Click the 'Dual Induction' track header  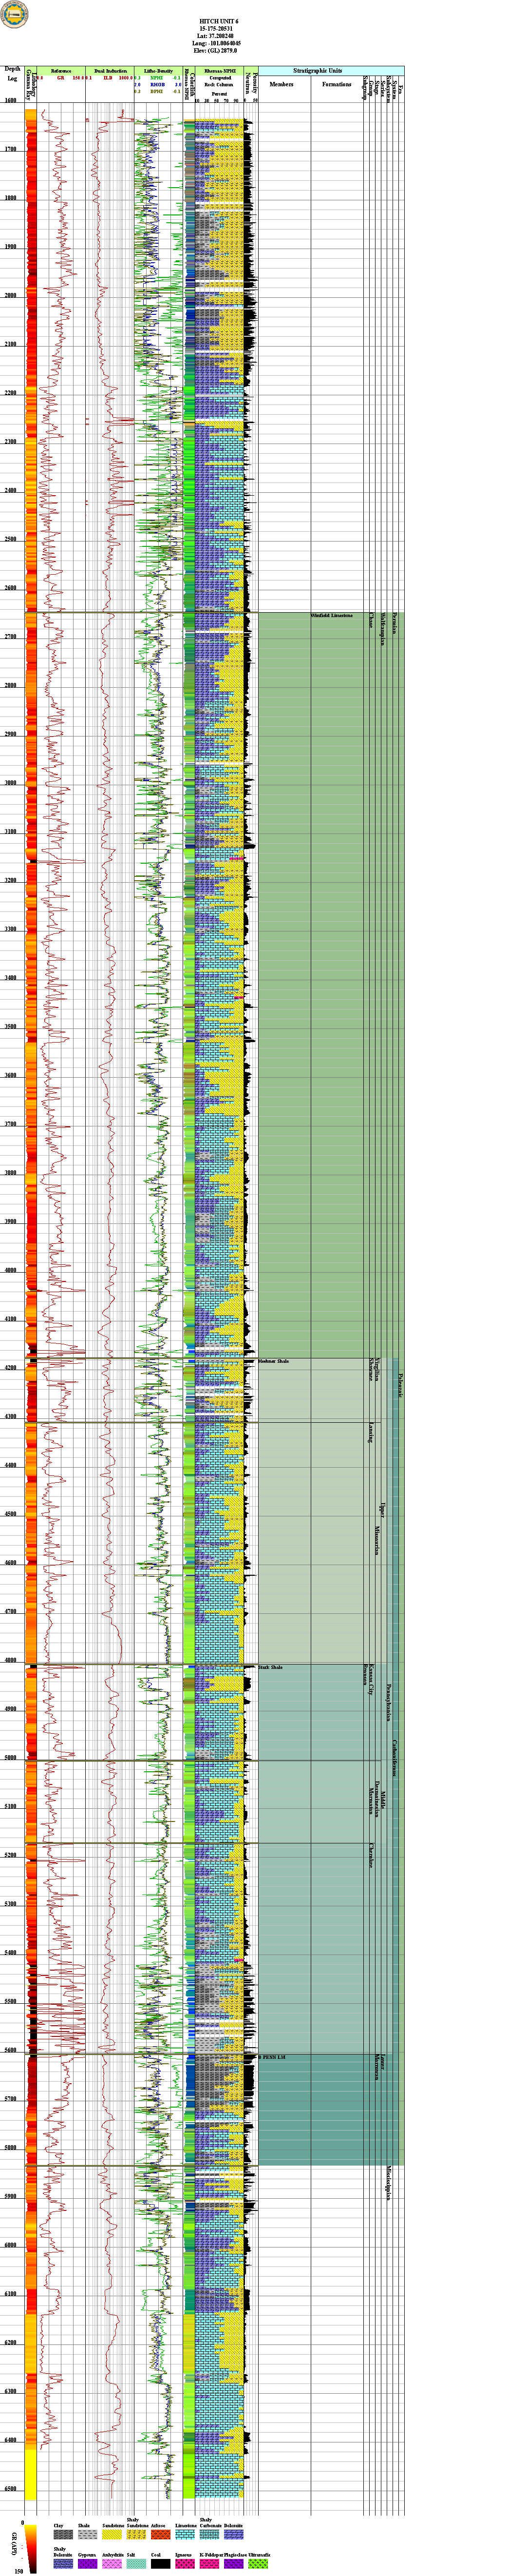(x=110, y=71)
